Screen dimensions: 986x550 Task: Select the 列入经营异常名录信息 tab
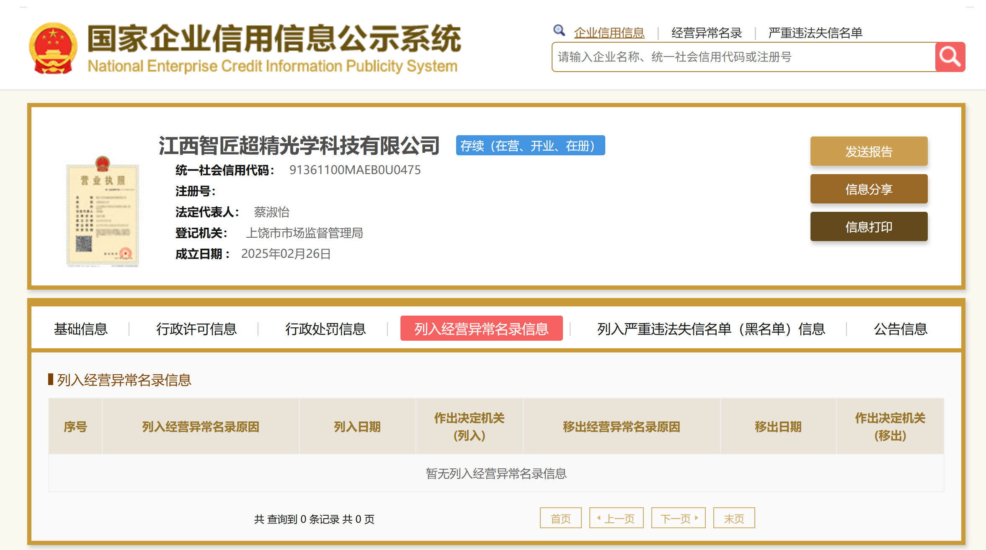(x=481, y=329)
